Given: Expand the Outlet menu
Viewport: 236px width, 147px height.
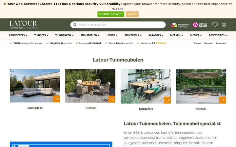Looking at the screenshot, I should 196,35.
